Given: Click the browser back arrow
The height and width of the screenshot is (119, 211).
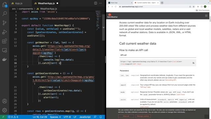Looking at the screenshot, I should 108,7.
